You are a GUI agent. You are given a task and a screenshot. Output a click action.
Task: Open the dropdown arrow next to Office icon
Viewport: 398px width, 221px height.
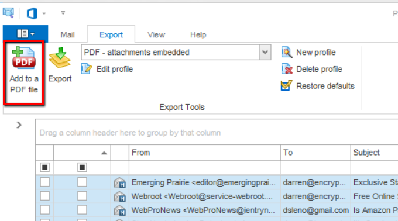point(44,13)
